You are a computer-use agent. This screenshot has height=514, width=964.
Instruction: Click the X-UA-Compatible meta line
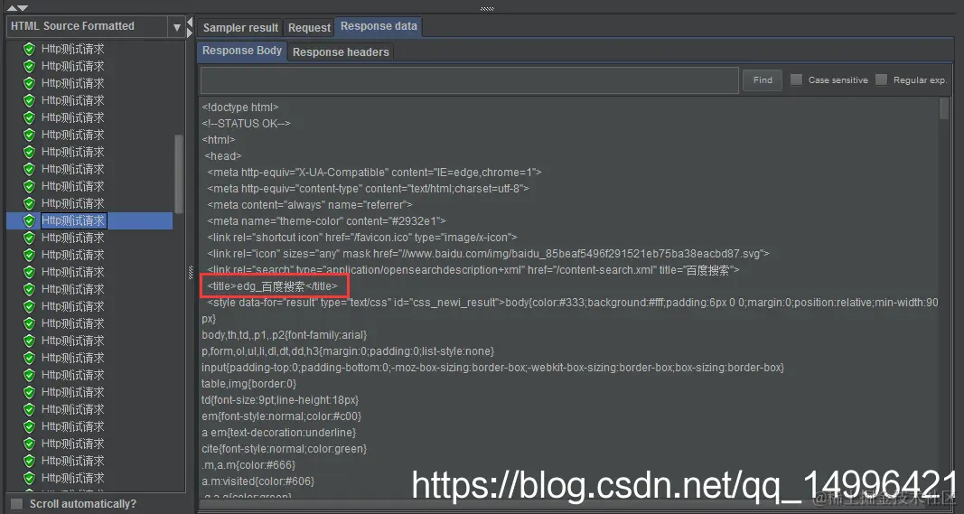coord(374,173)
